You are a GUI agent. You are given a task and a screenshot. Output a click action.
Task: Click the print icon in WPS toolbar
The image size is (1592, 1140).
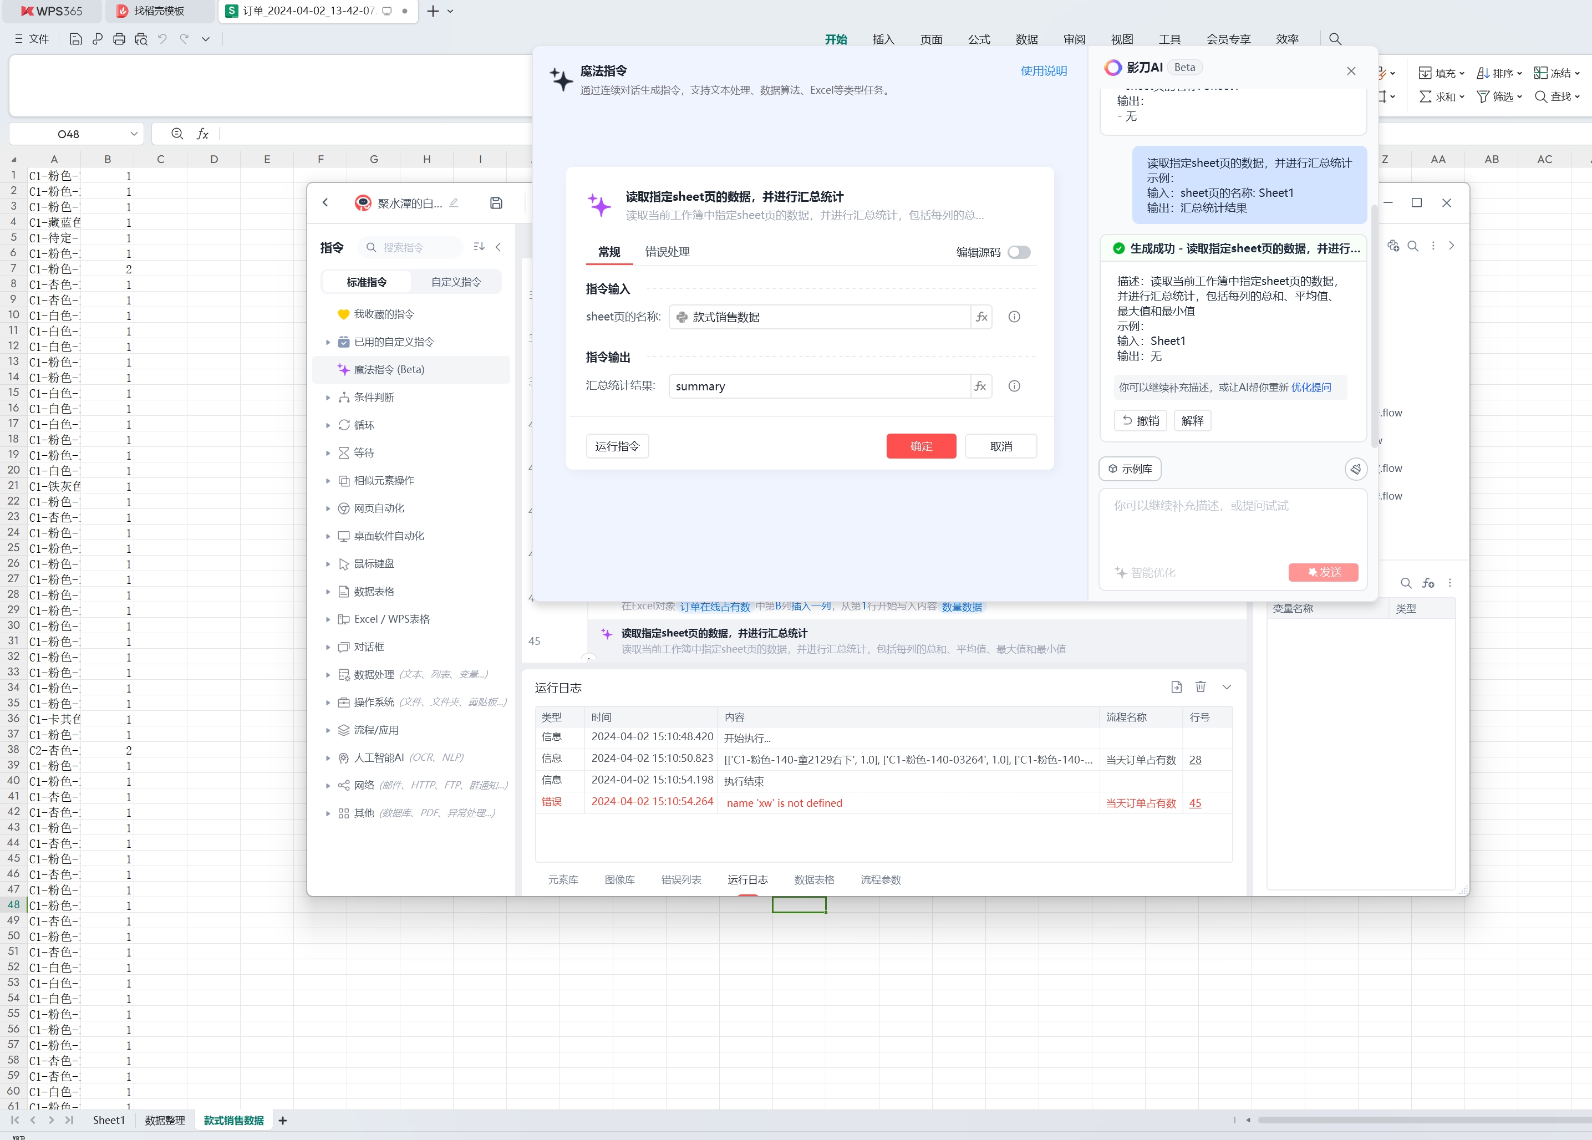click(119, 39)
